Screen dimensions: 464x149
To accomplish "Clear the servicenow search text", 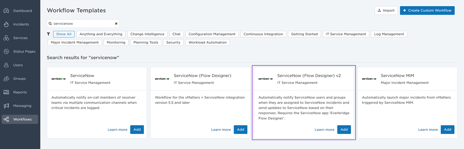I will (x=116, y=23).
